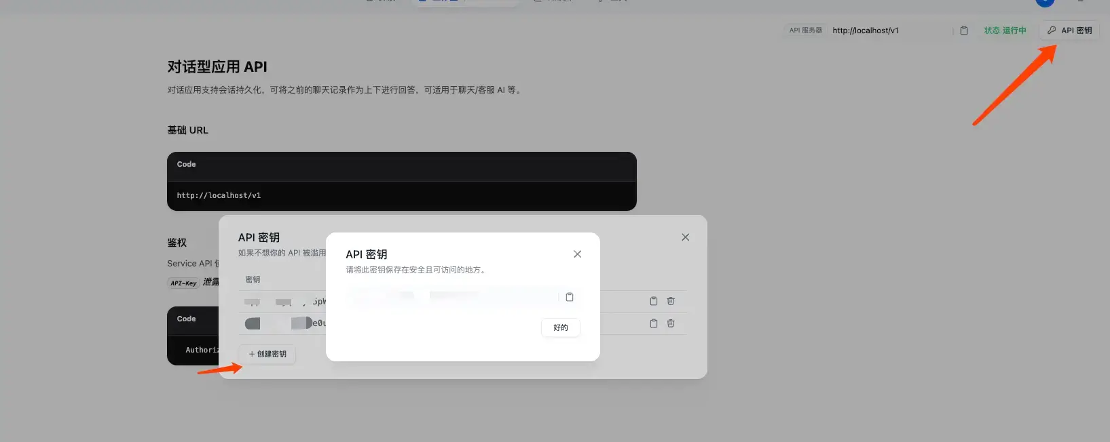Click the front dialog's API 密钥 title

[x=367, y=254]
